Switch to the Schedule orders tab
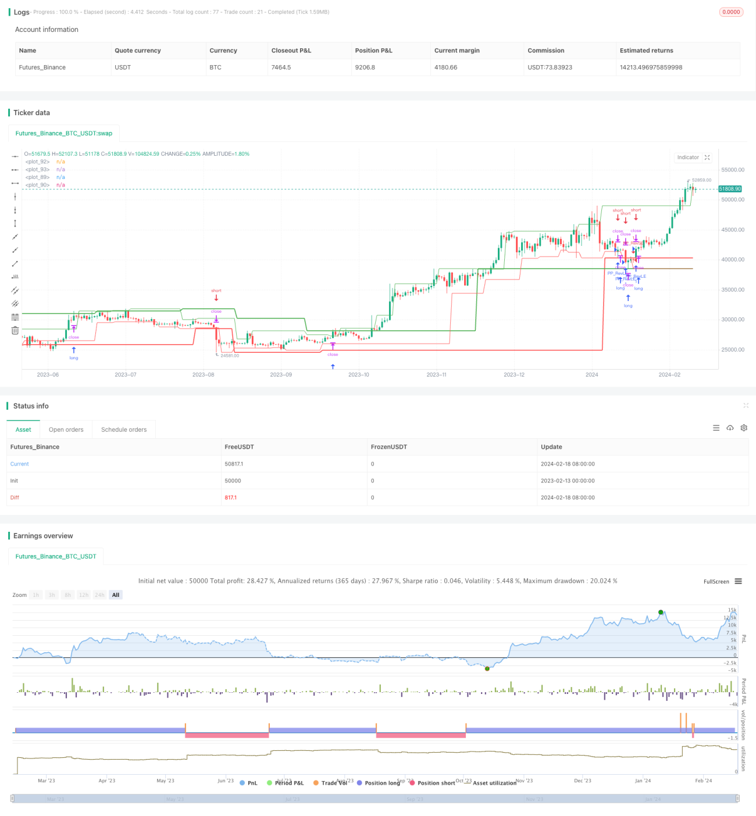This screenshot has width=756, height=816. pyautogui.click(x=124, y=430)
